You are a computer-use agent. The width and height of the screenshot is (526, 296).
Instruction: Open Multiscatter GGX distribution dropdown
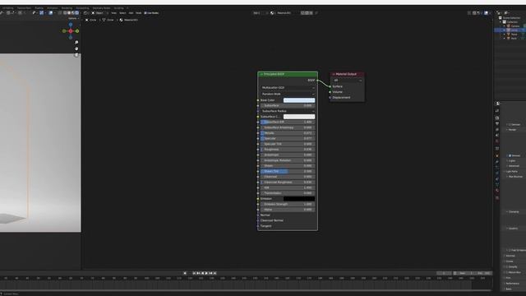tap(288, 88)
